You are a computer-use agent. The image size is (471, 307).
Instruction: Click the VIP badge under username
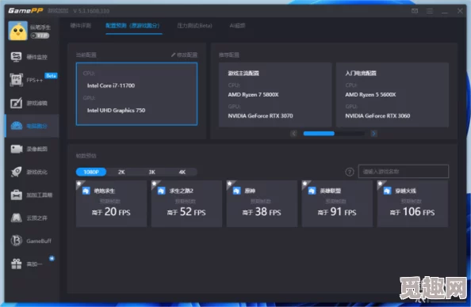[x=40, y=36]
